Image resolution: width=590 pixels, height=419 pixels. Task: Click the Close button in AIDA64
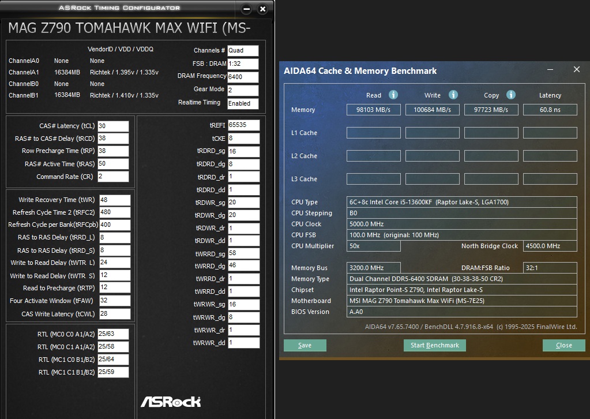point(563,345)
